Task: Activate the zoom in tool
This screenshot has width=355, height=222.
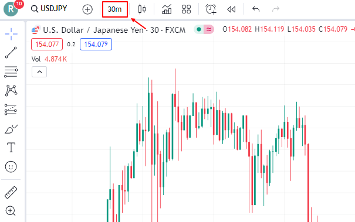Action: (x=11, y=211)
